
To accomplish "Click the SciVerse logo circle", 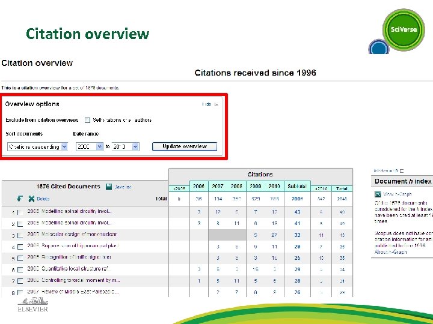I will (404, 29).
